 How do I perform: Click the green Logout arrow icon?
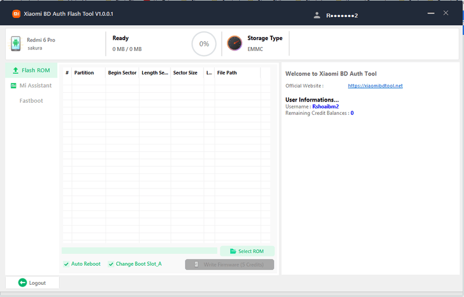(x=23, y=283)
